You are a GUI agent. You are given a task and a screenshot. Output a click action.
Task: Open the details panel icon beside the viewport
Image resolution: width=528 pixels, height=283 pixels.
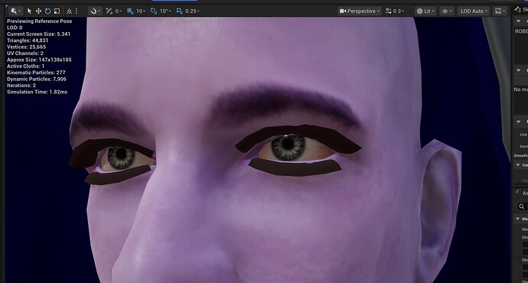pos(517,10)
